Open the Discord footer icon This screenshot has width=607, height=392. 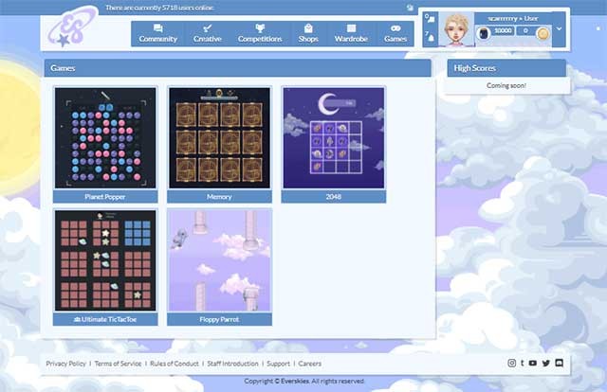(x=559, y=363)
